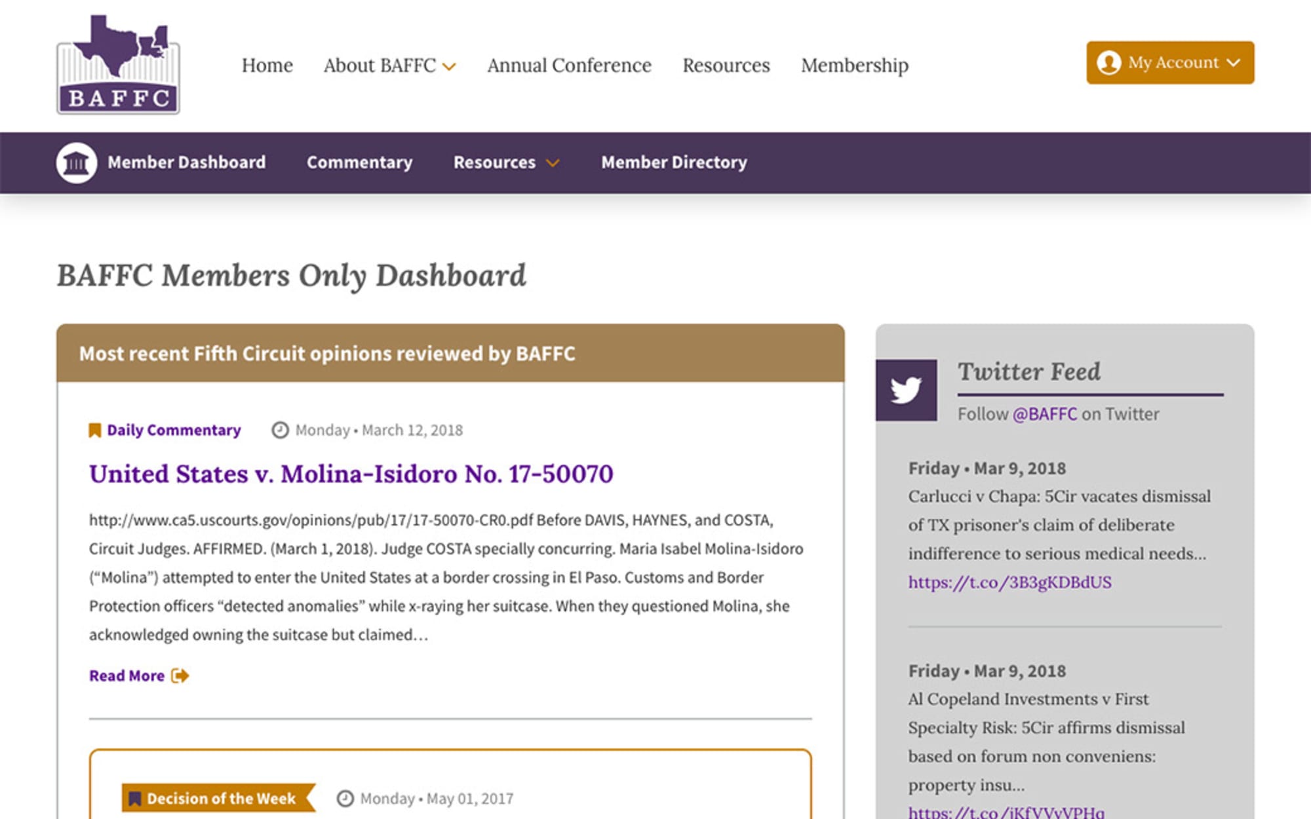Go to Home in the top navigation

click(267, 66)
